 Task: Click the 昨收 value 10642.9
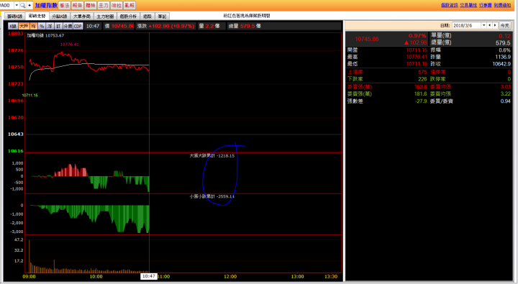tap(501, 64)
